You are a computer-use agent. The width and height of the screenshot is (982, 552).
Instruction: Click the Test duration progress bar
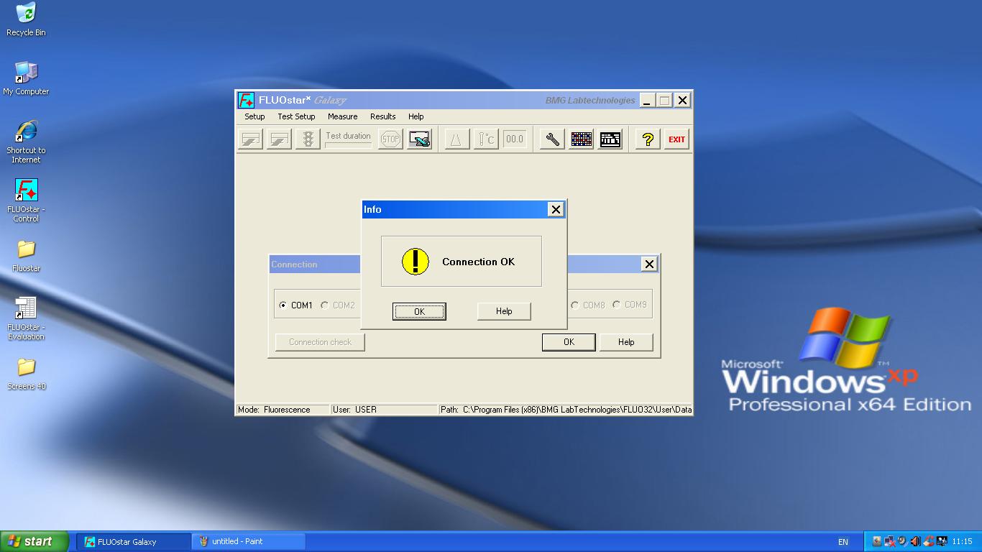point(349,145)
